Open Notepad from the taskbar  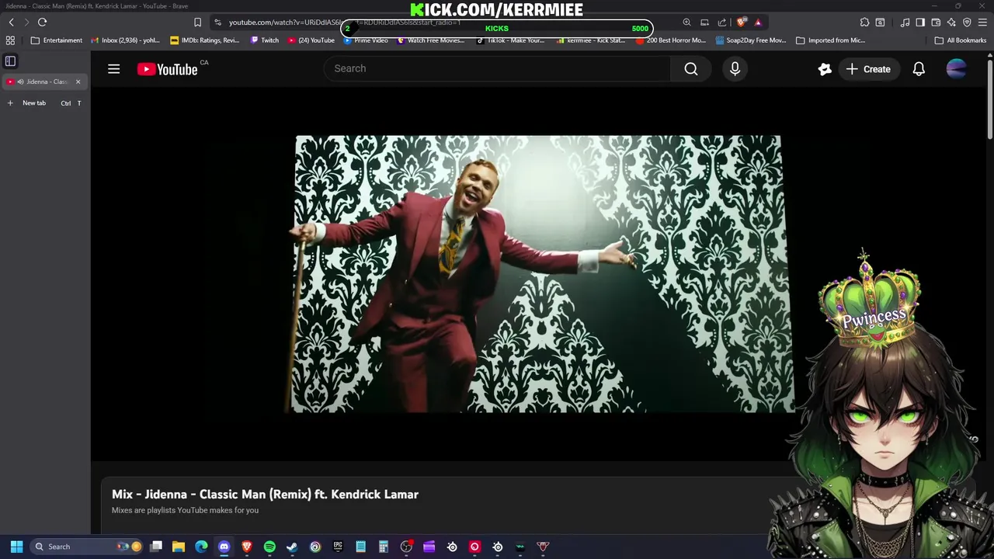[x=360, y=547]
